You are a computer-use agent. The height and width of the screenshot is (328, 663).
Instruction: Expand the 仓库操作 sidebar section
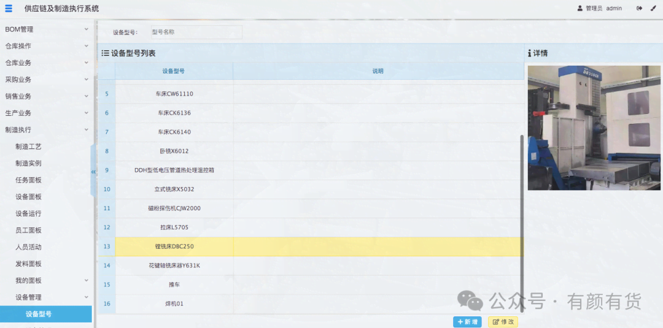86,46
